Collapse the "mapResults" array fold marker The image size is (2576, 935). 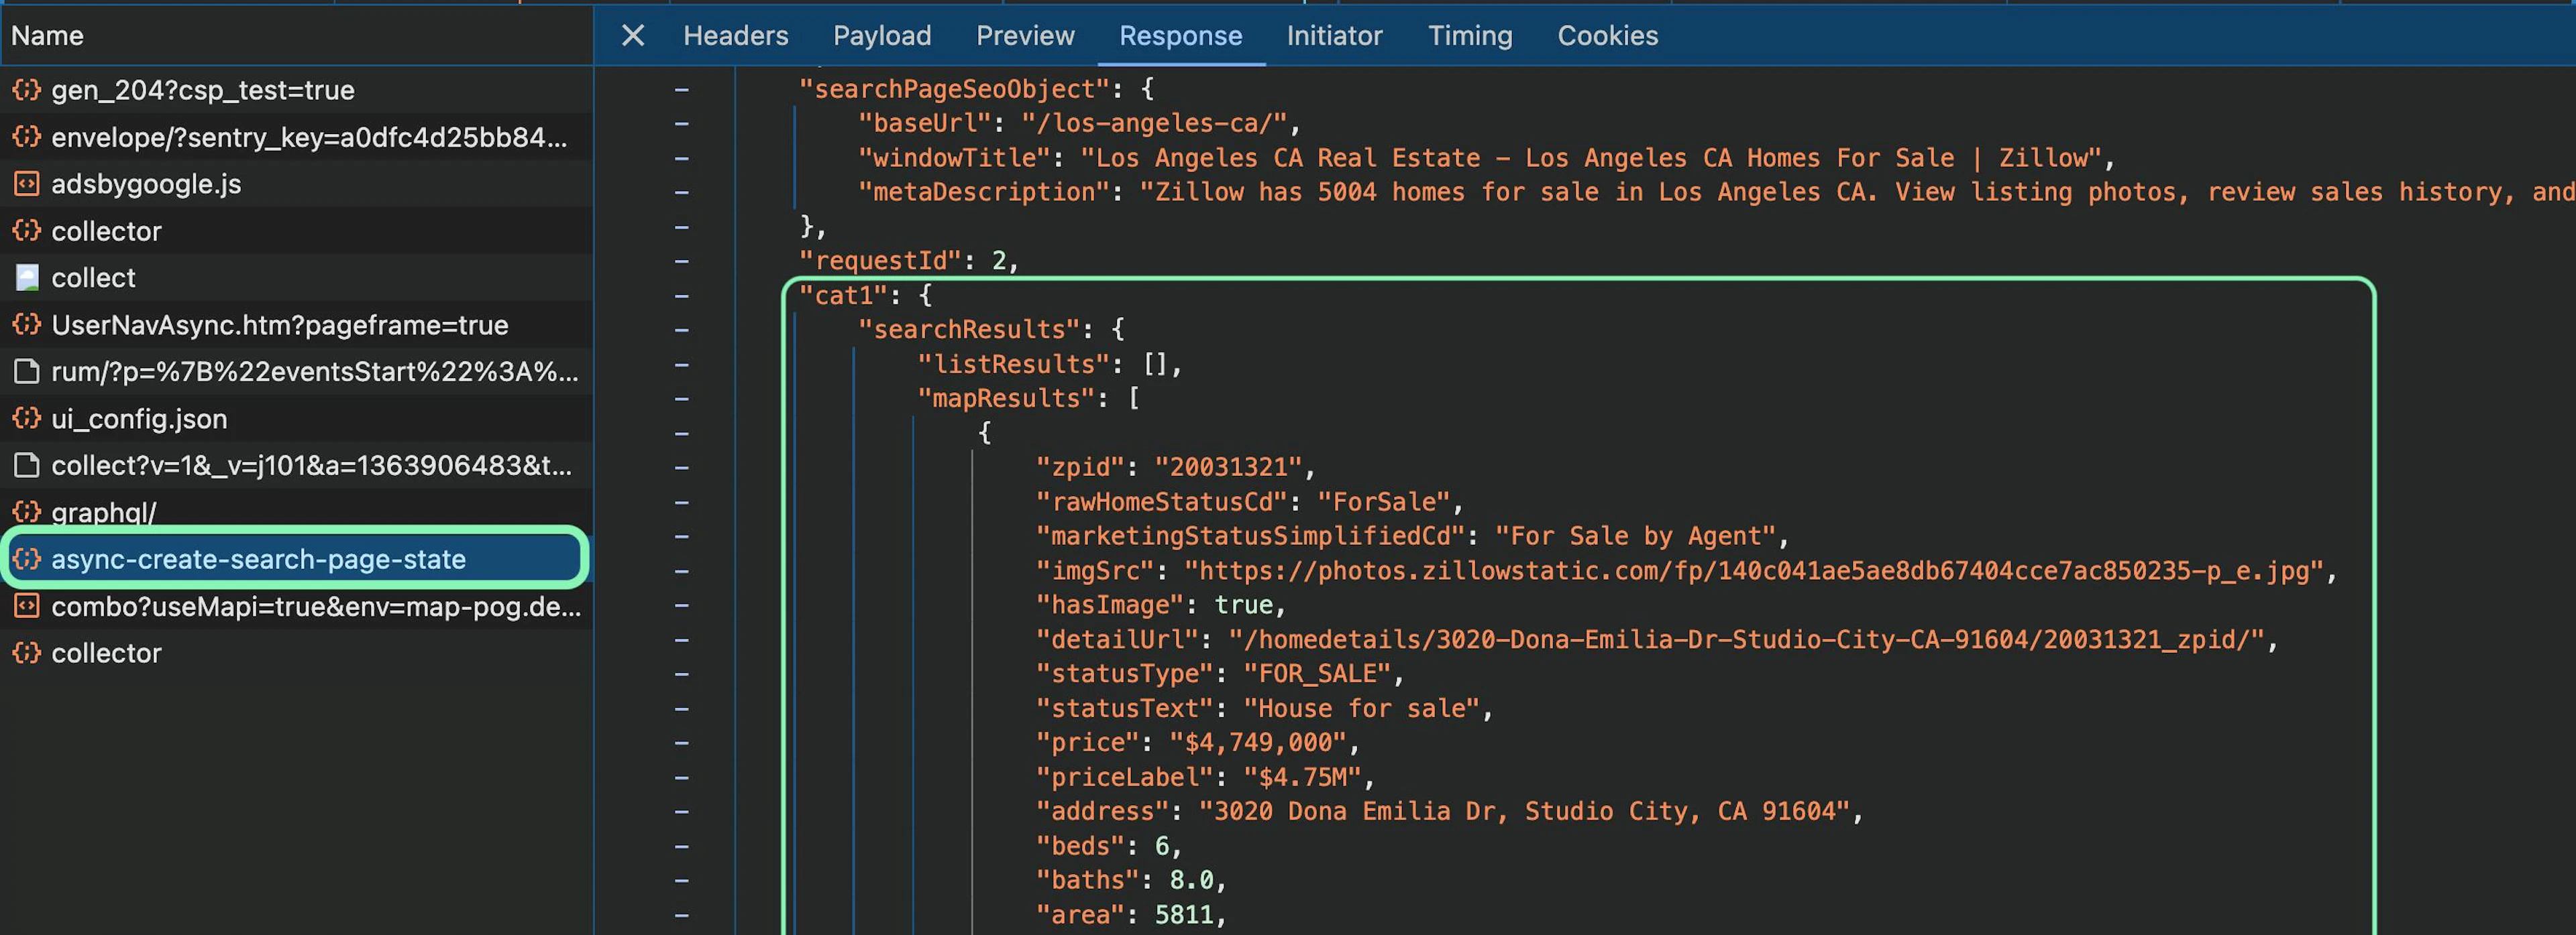pos(682,399)
